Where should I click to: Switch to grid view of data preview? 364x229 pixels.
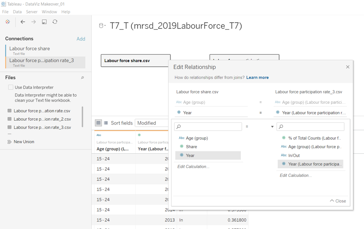[98, 123]
